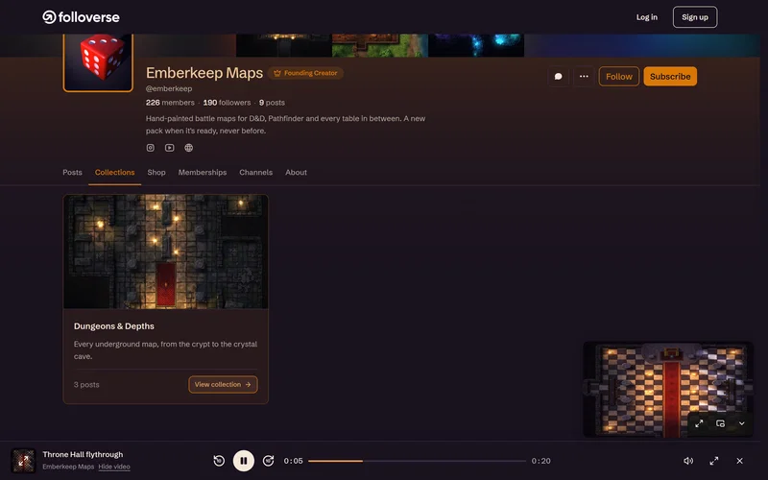The height and width of the screenshot is (480, 768).
Task: Seek on the playback progress bar
Action: click(x=417, y=461)
